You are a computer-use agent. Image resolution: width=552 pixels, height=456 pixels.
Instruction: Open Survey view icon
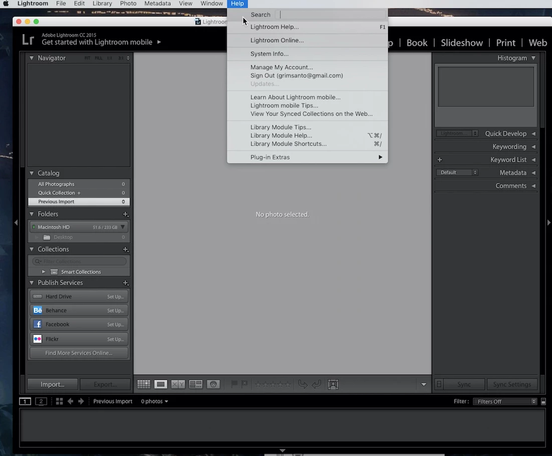click(x=196, y=384)
